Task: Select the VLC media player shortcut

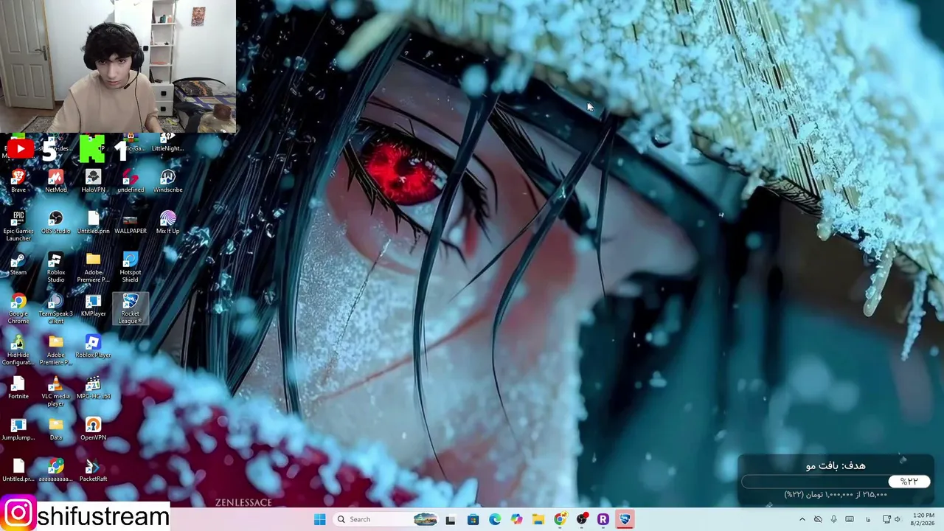Action: [x=55, y=392]
